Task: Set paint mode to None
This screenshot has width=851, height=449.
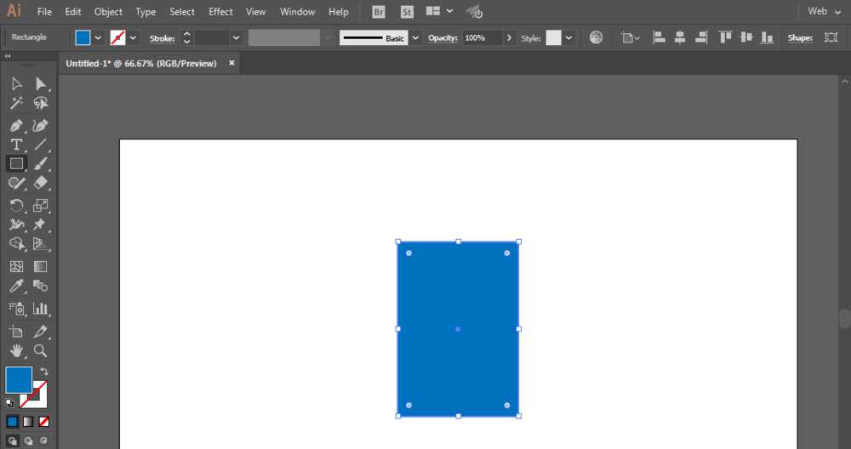Action: click(x=44, y=421)
